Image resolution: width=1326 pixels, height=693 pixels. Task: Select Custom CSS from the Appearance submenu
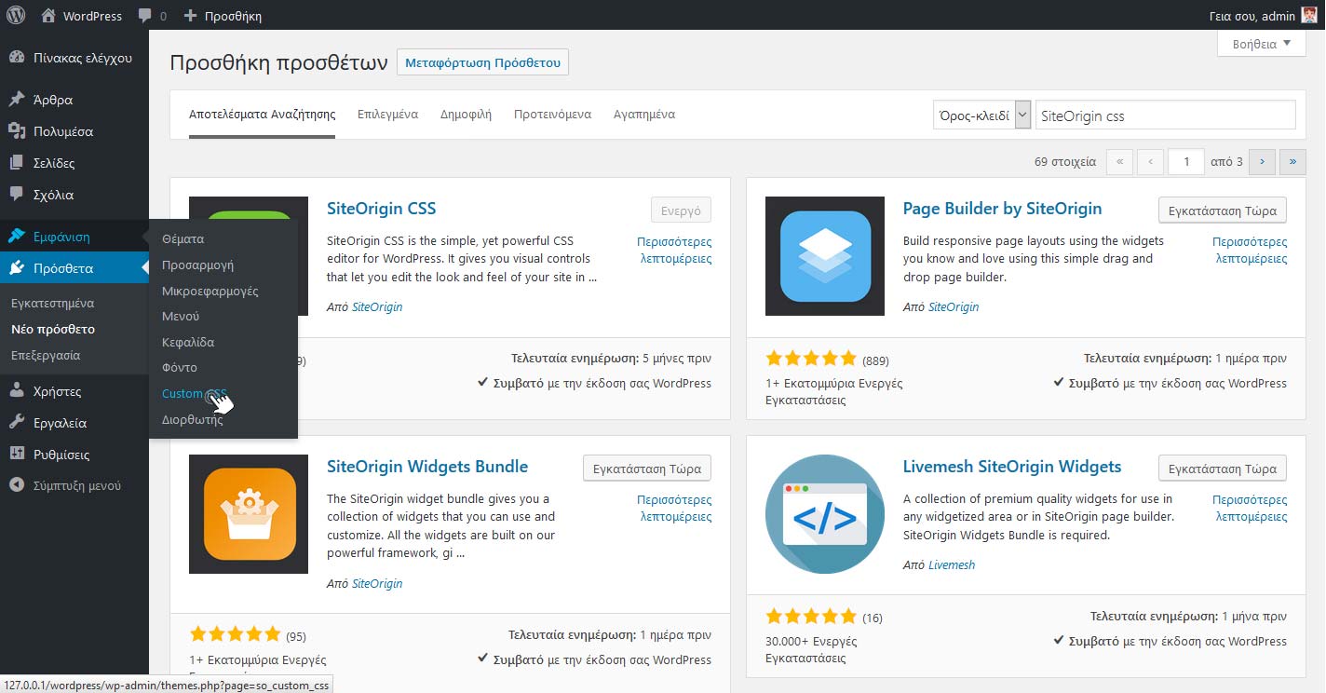point(194,393)
